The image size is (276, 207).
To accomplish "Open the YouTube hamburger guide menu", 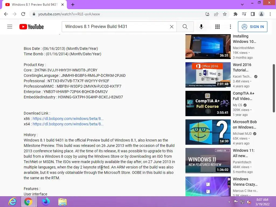I will click(10, 27).
